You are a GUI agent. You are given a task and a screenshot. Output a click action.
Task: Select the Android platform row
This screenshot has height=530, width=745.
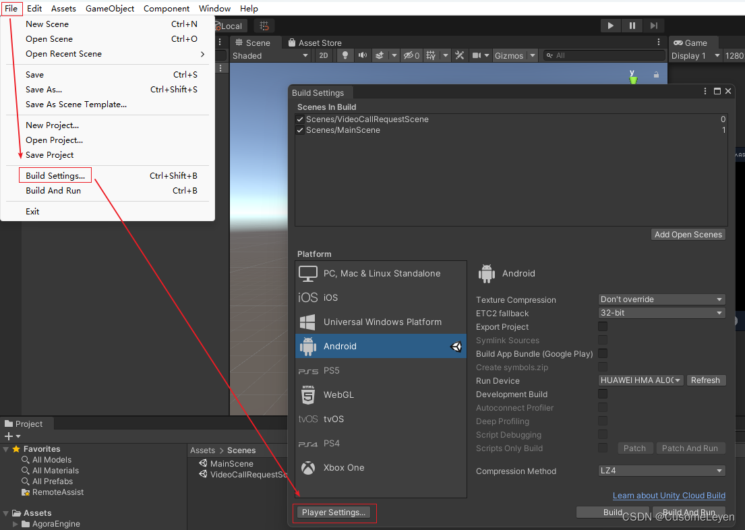380,346
